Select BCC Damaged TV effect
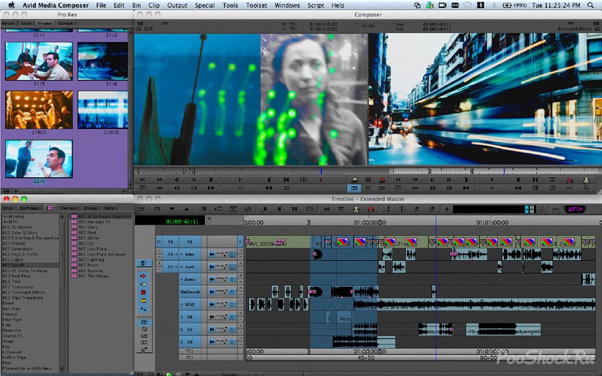 click(x=94, y=221)
